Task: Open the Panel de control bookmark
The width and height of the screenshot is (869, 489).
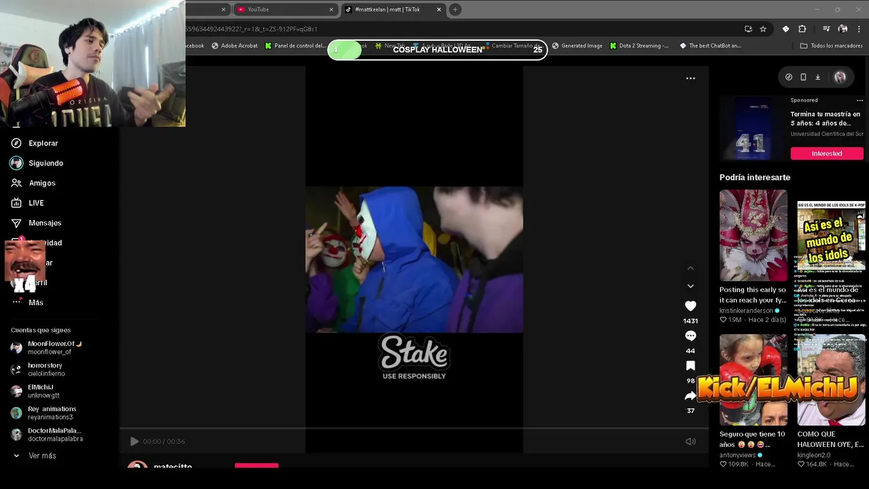Action: tap(295, 46)
